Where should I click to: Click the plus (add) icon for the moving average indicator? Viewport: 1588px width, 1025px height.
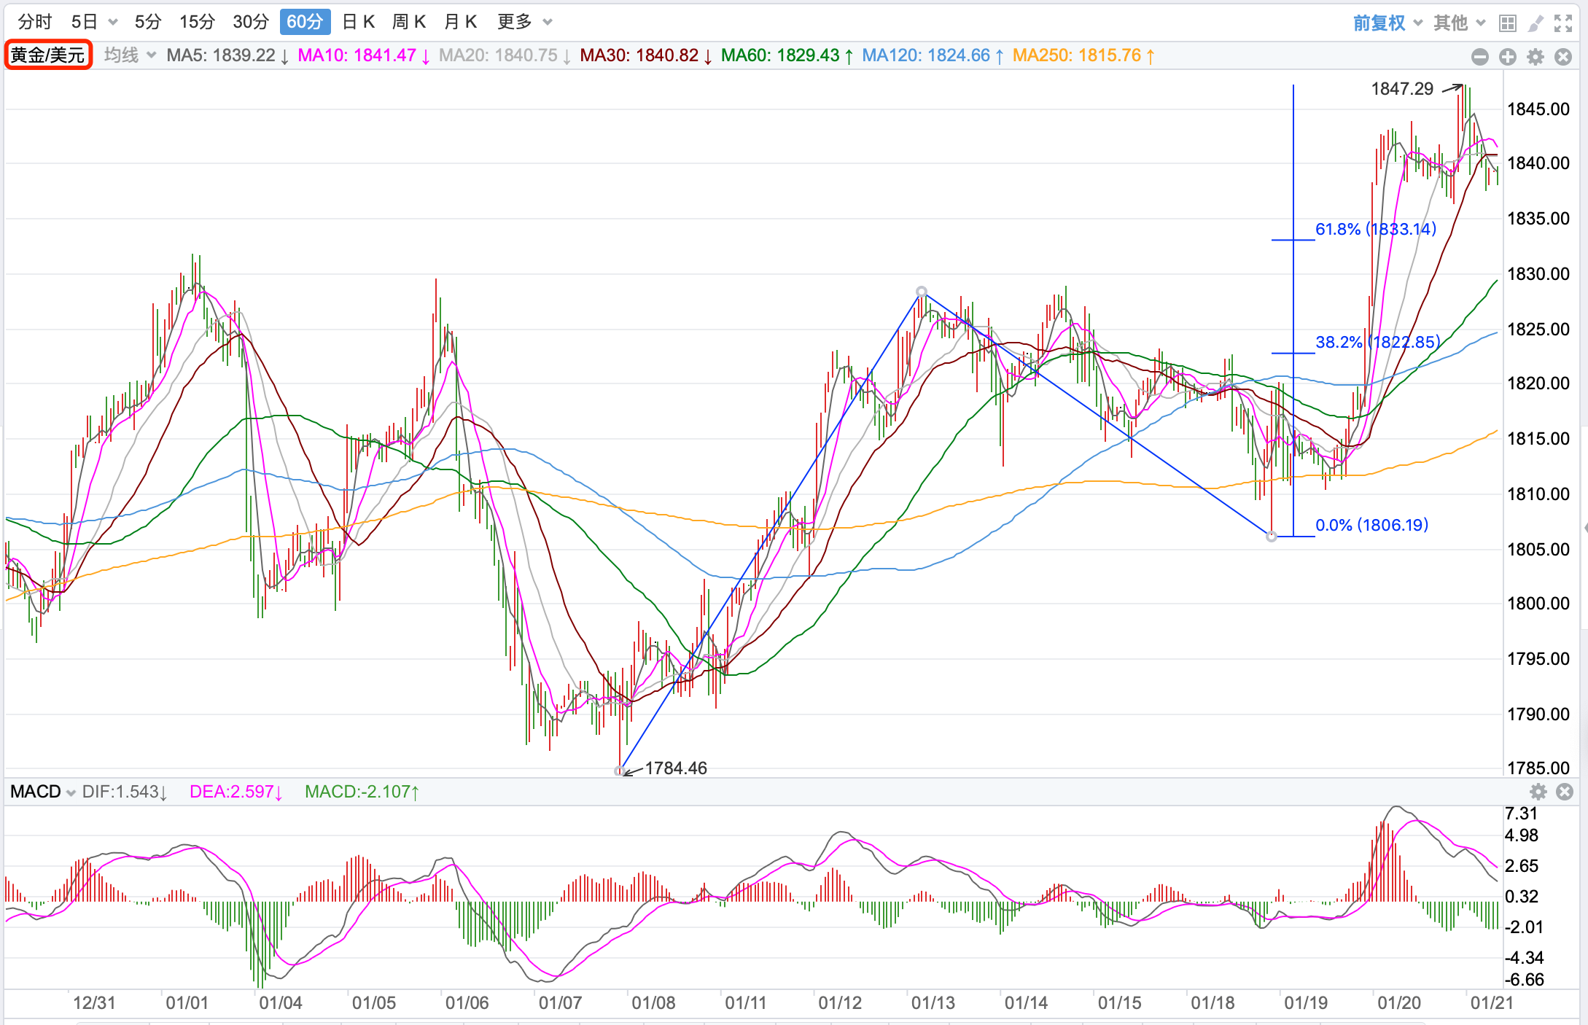pyautogui.click(x=1507, y=57)
